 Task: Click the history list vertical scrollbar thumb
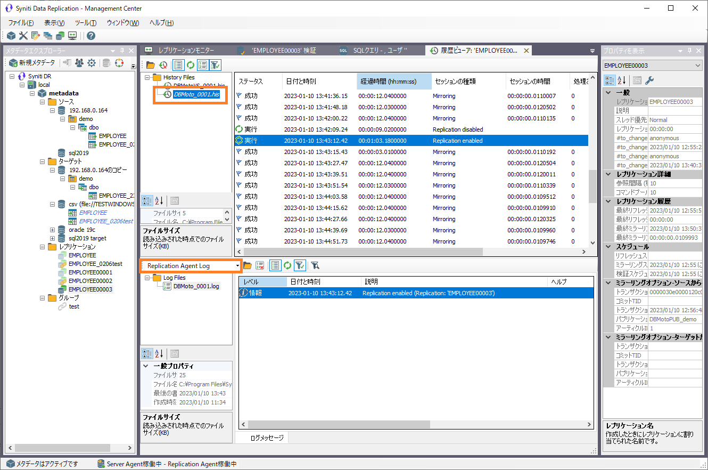[592, 187]
